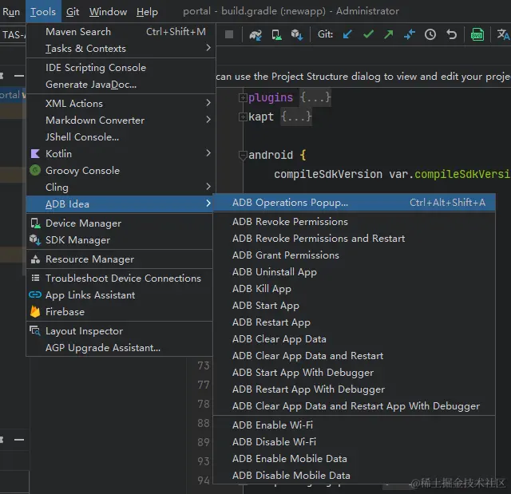511x494 pixels.
Task: Click line number 73 in gutter
Action: 204,366
